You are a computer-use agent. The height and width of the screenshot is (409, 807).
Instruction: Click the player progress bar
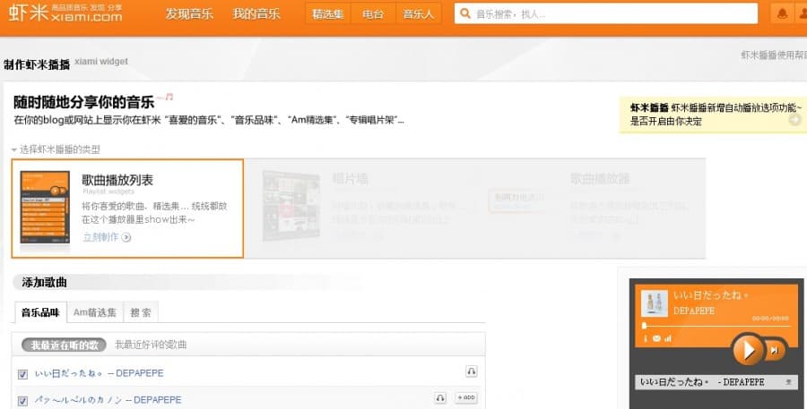(716, 327)
